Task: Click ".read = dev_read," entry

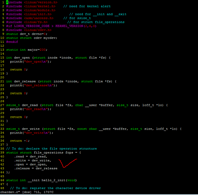Action: pos(31,157)
